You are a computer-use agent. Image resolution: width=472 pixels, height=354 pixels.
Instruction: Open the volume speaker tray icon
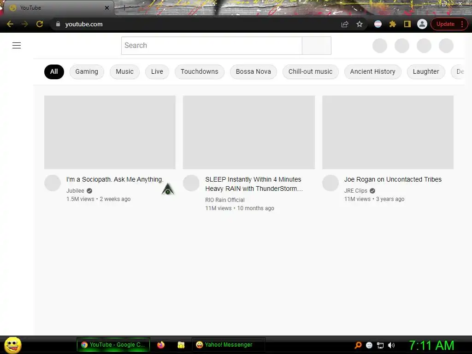[x=391, y=345]
